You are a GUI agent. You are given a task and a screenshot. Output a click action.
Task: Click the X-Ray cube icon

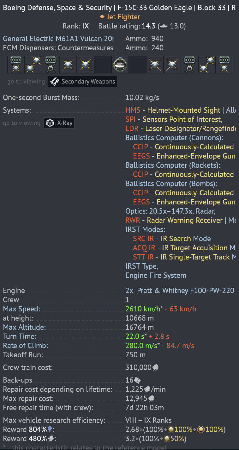50,123
